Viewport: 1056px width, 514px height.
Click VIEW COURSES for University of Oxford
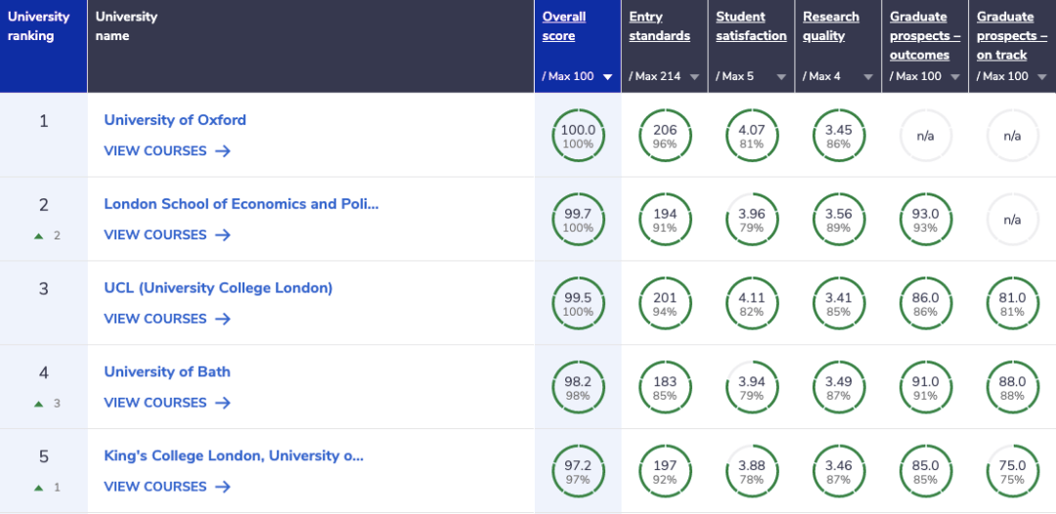point(167,150)
